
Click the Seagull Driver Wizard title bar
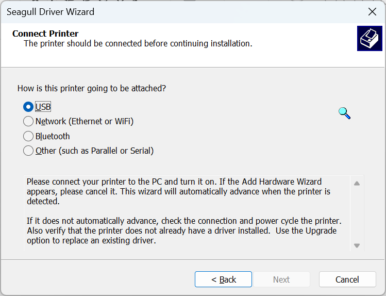click(155, 11)
